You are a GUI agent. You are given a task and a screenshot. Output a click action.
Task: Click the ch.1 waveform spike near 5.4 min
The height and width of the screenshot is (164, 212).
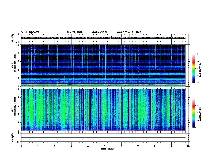pos(112,36)
